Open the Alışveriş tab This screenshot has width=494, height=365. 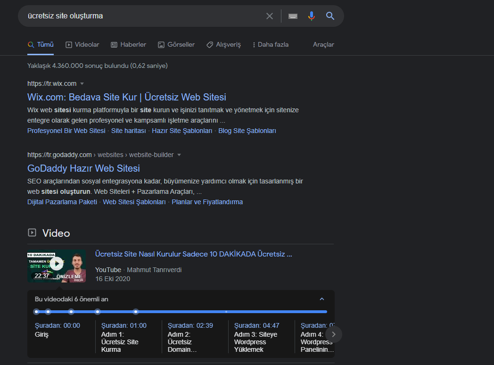(224, 45)
